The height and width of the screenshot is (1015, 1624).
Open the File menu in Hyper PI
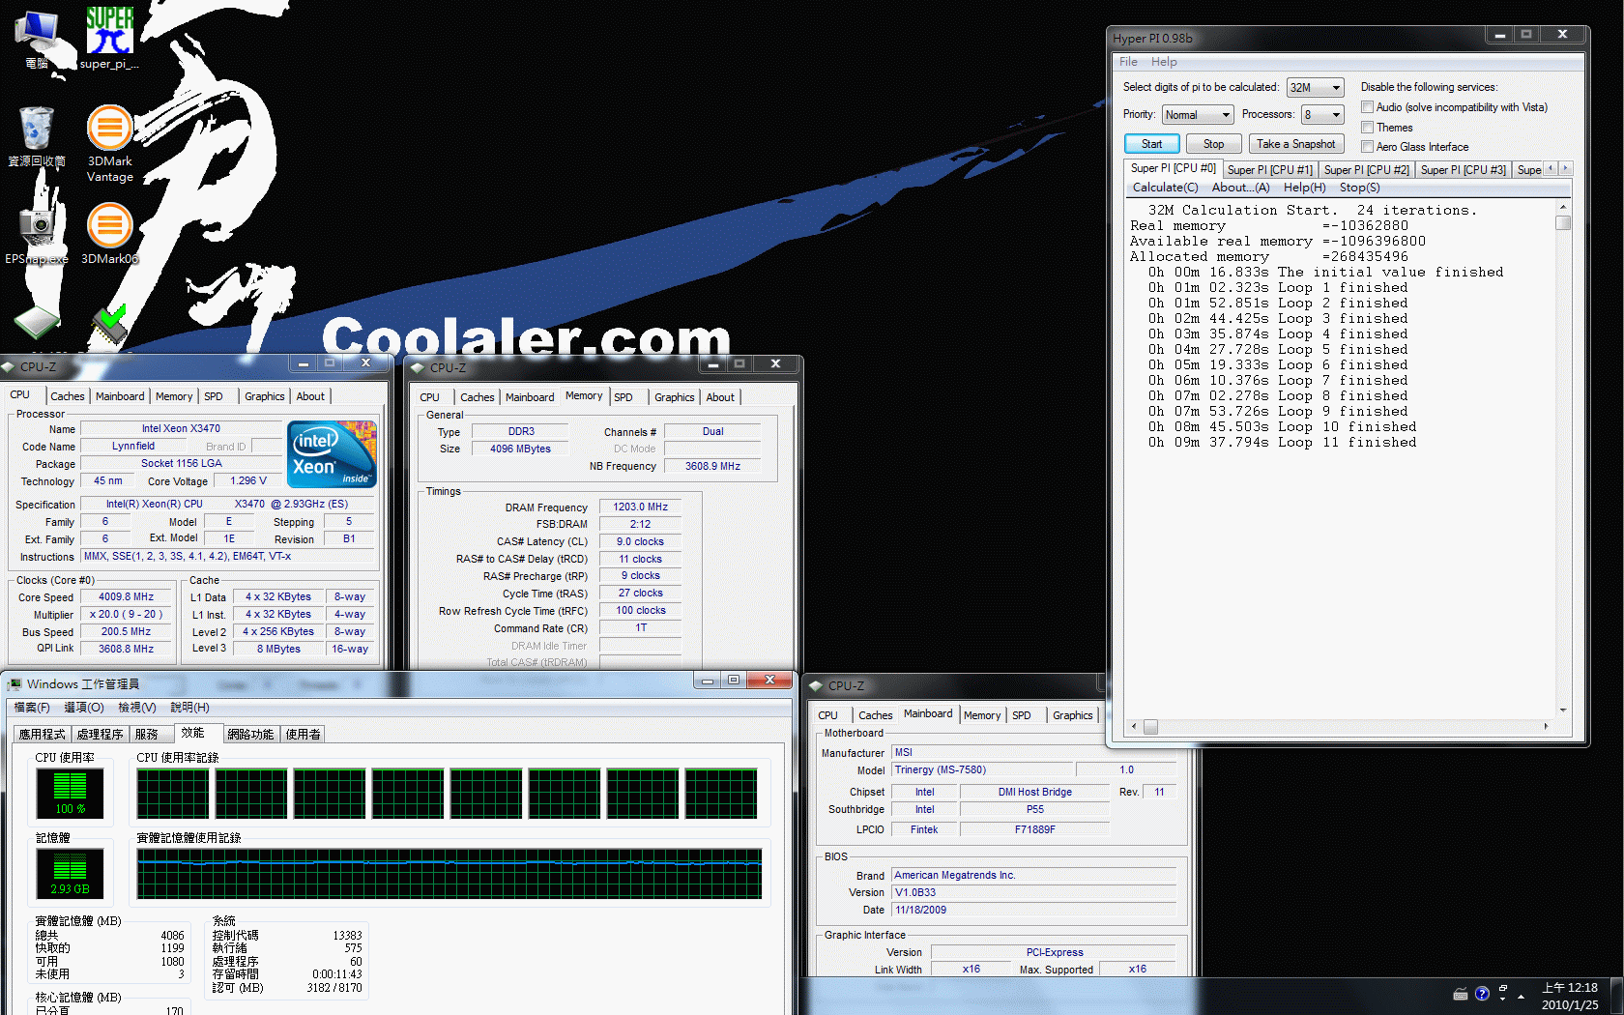tap(1128, 62)
